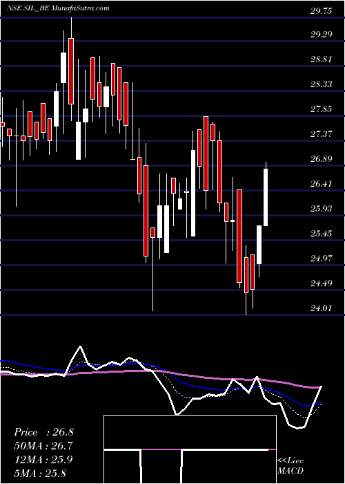Screen dimensions: 345x484
Task: Click the NSE SIL_BE MunafaSutra.com chart title
Action: [58, 8]
